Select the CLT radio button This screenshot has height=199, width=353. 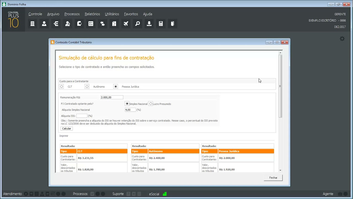click(61, 87)
